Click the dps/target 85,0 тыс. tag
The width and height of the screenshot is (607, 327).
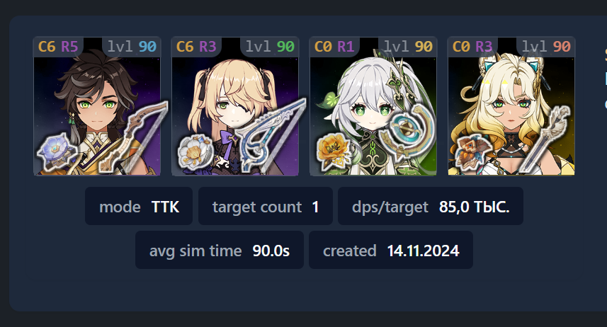[431, 206]
